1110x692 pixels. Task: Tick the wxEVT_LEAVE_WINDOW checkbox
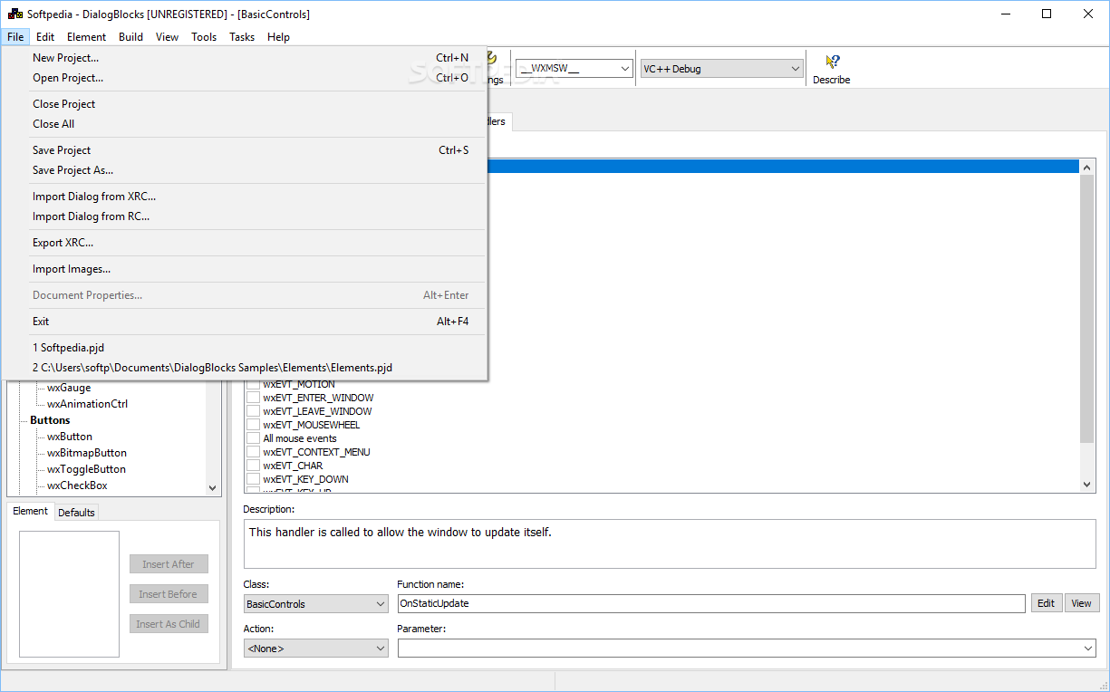pyautogui.click(x=254, y=411)
